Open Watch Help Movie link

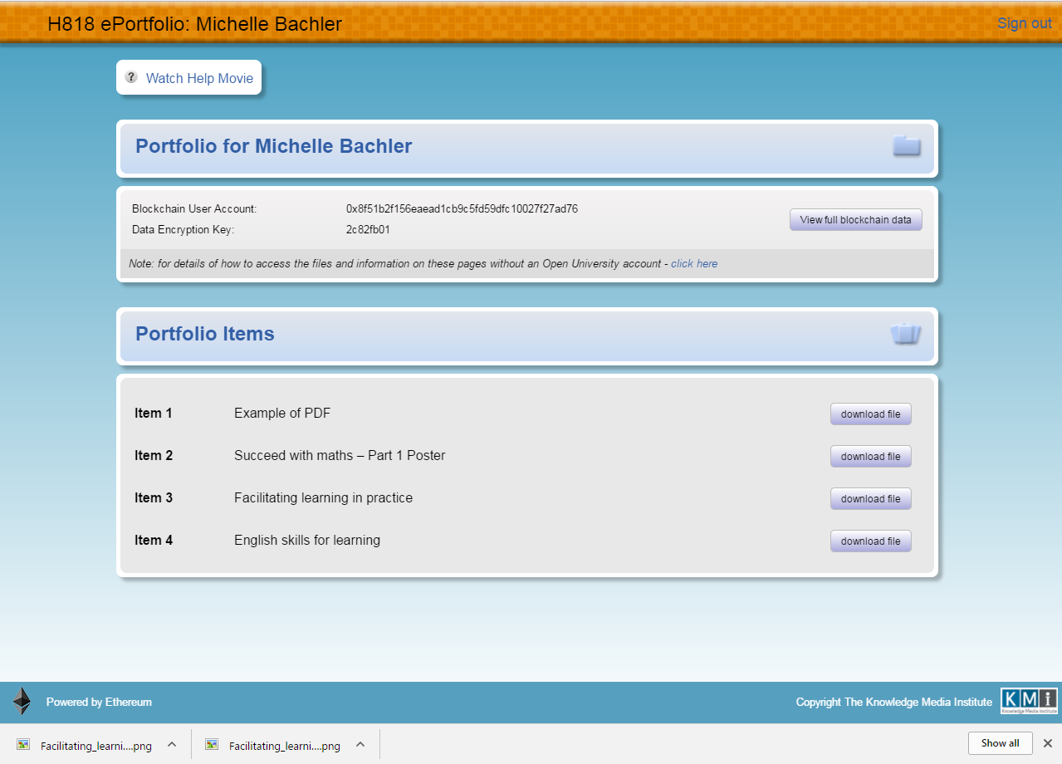(x=199, y=78)
